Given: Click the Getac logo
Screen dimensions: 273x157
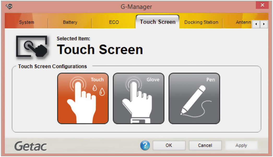Looking at the screenshot, I should [x=31, y=146].
